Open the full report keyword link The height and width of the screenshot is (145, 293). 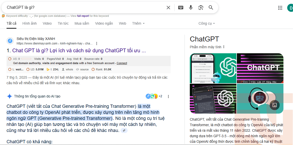click(x=83, y=16)
